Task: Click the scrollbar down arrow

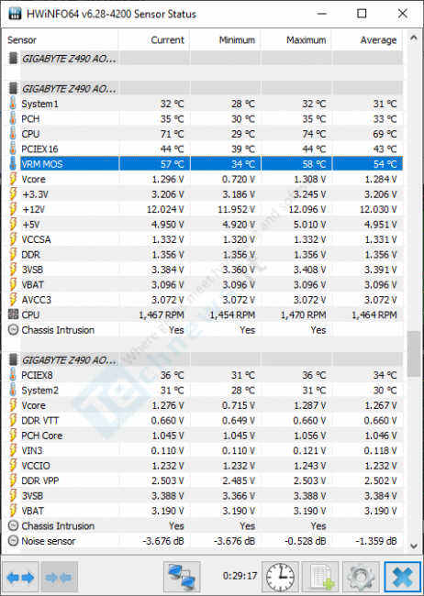Action: tap(414, 546)
